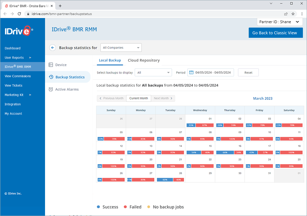The width and height of the screenshot is (307, 216).
Task: Click the browser address bar URL
Action: 62,14
